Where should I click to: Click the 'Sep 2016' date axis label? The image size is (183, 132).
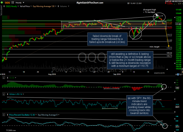pos(117,74)
